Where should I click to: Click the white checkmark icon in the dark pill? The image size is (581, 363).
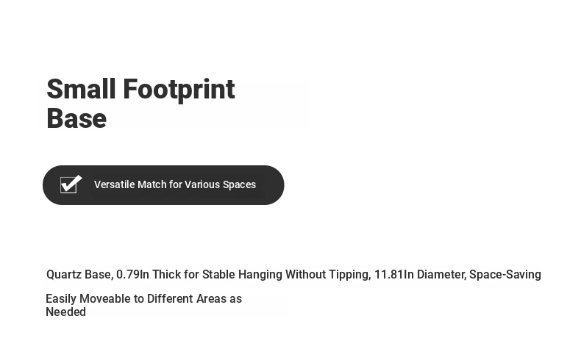[71, 184]
